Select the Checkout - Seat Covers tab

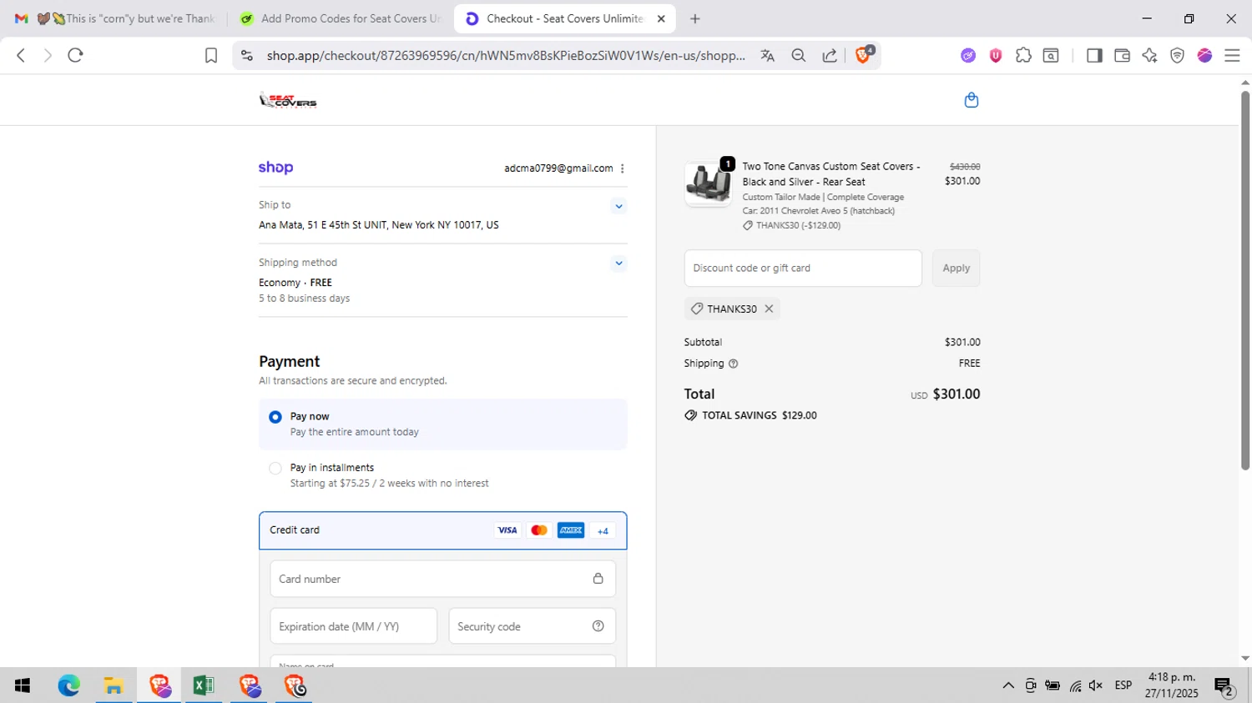coord(565,18)
